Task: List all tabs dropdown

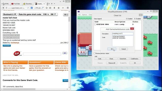Action: coord(54,4)
